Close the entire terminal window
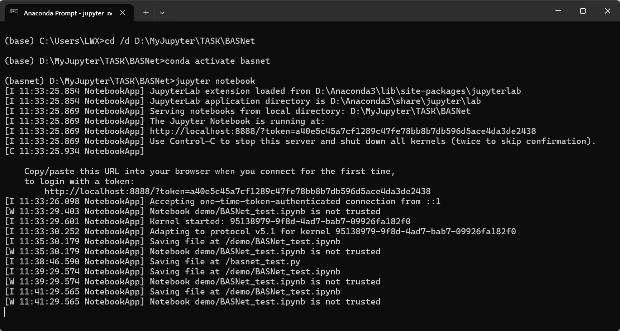 [x=607, y=11]
